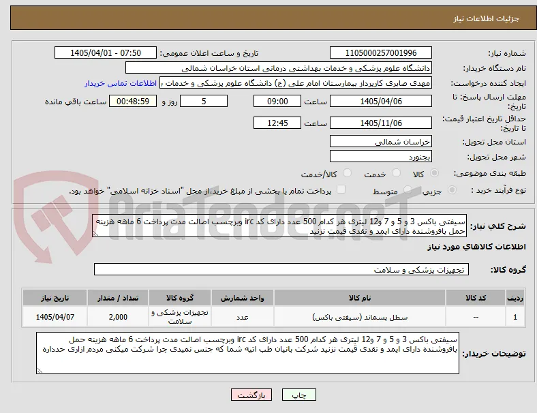
Task: Click the resize handle of buyer notes textarea
Action: click(40, 371)
